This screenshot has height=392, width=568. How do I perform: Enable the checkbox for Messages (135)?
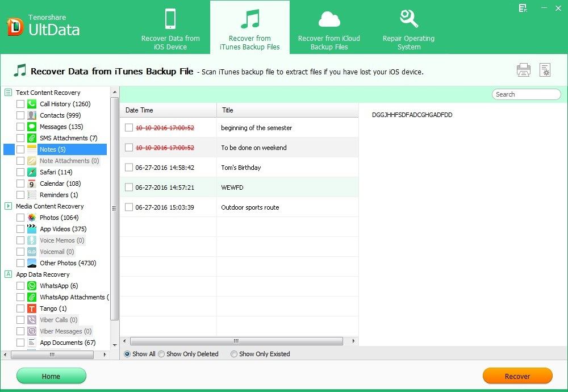[x=21, y=126]
